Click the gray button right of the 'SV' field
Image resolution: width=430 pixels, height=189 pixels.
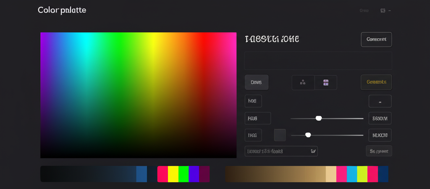click(379, 151)
